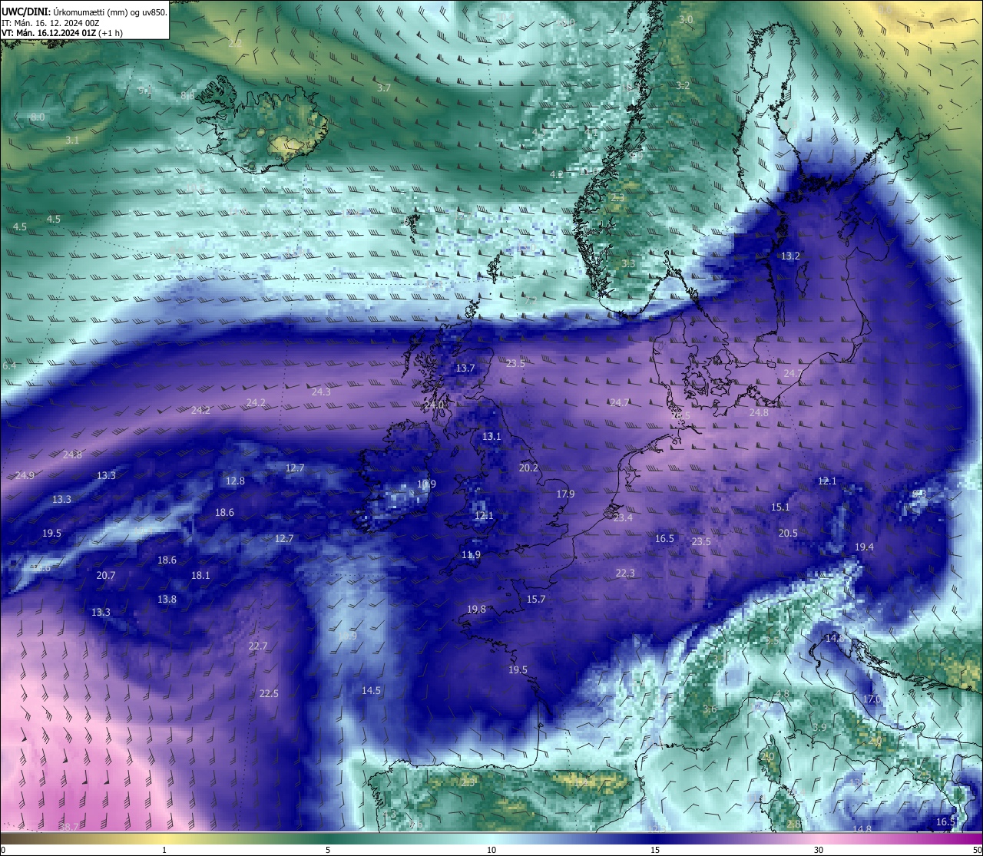983x856 pixels.
Task: Click the scale label 1 under the color bar
Action: pos(164,850)
